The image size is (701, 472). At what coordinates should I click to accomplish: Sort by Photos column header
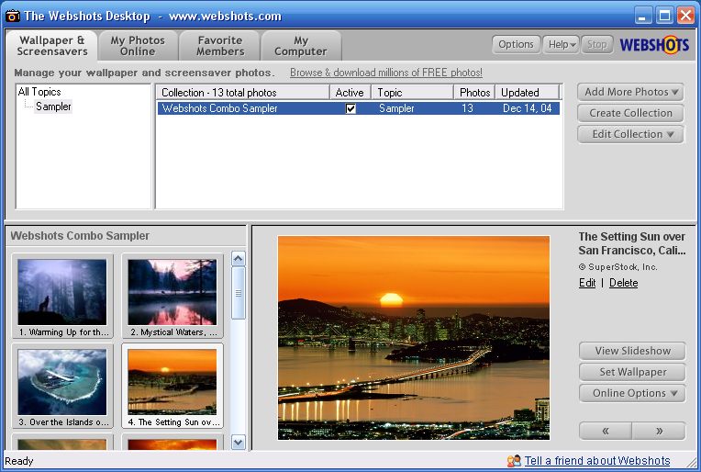tap(474, 93)
